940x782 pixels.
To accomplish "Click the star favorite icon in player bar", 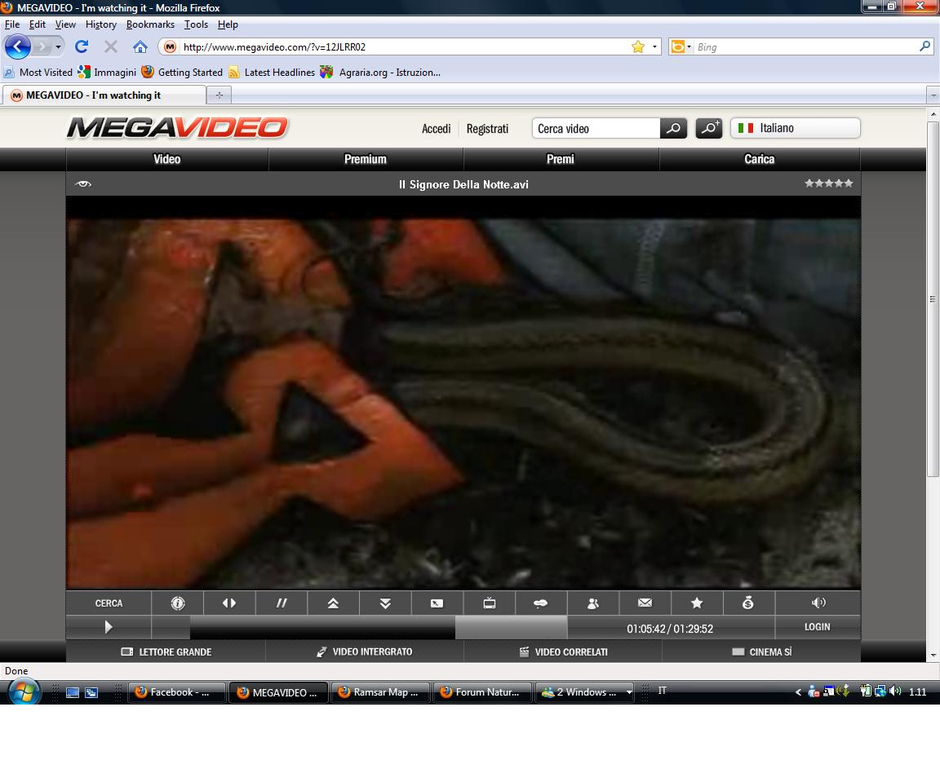I will [x=697, y=603].
